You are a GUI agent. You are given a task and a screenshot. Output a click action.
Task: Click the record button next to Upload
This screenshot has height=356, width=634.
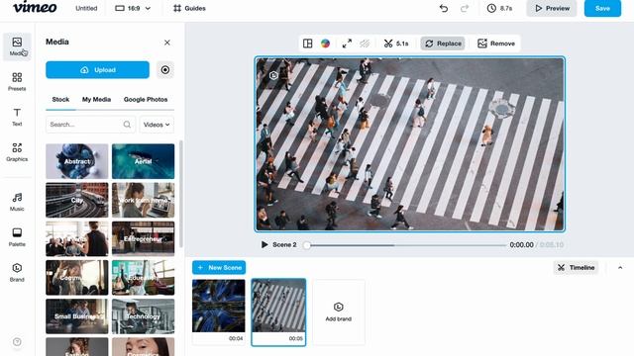point(165,70)
